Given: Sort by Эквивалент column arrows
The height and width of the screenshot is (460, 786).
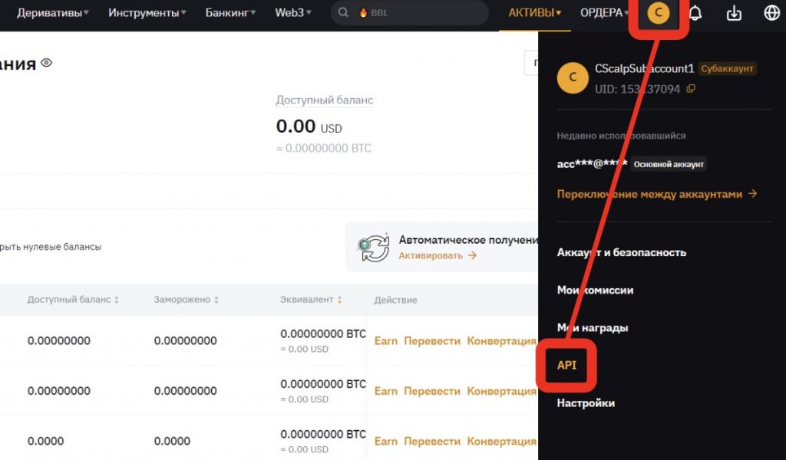Looking at the screenshot, I should [x=339, y=300].
